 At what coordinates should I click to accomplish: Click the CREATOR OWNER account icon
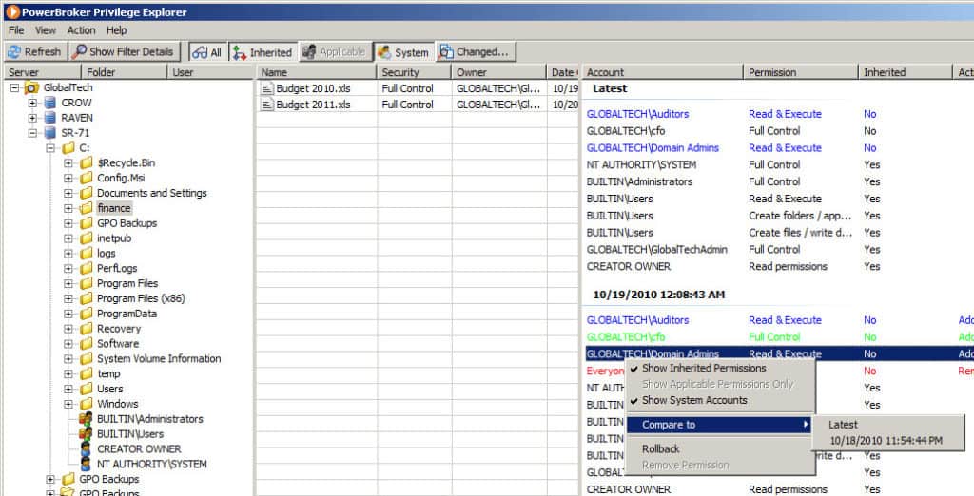(x=87, y=448)
